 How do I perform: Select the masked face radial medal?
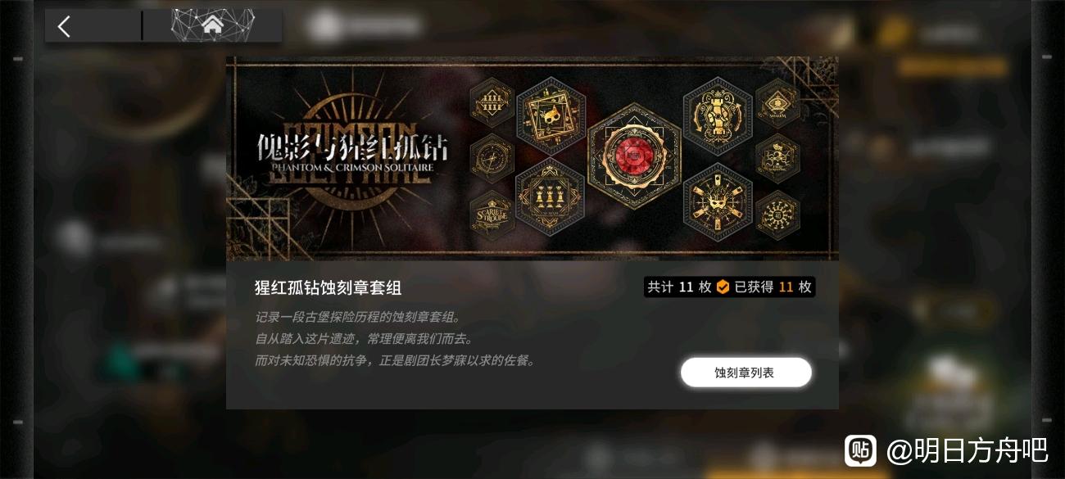point(718,201)
